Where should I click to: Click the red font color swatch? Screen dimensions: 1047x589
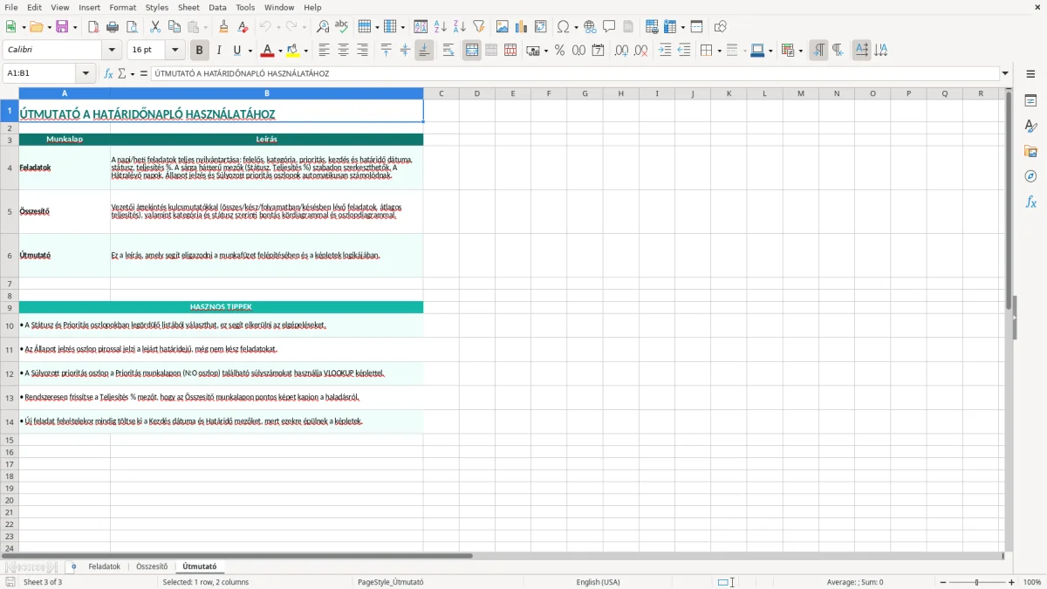(x=267, y=51)
